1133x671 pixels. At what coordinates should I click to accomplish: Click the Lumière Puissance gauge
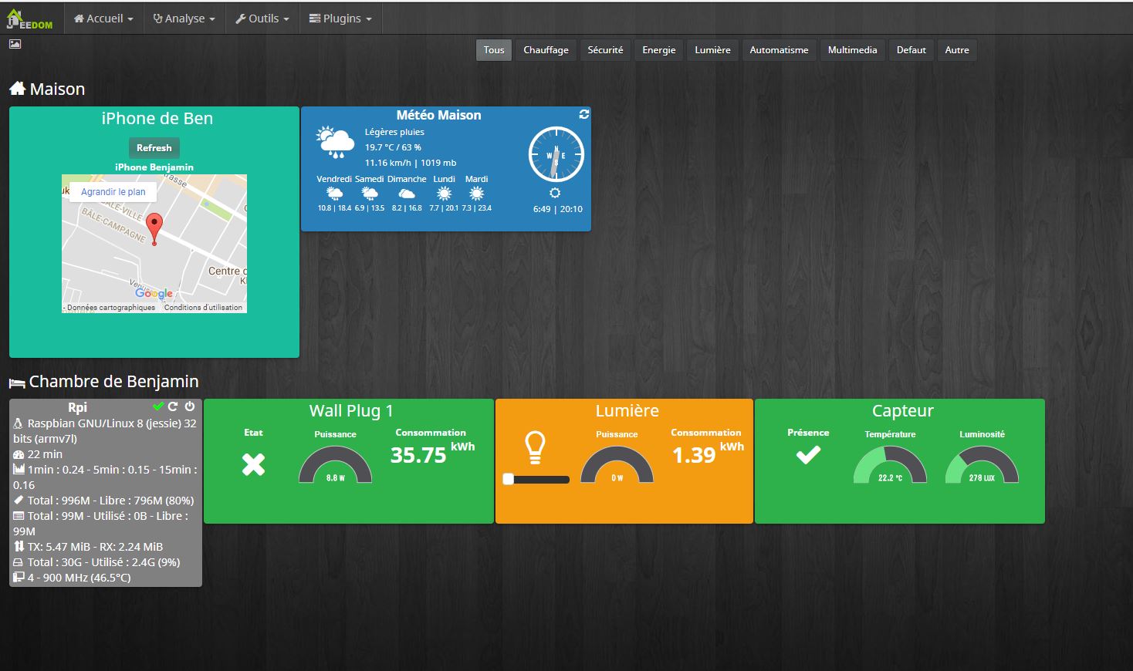pyautogui.click(x=617, y=465)
